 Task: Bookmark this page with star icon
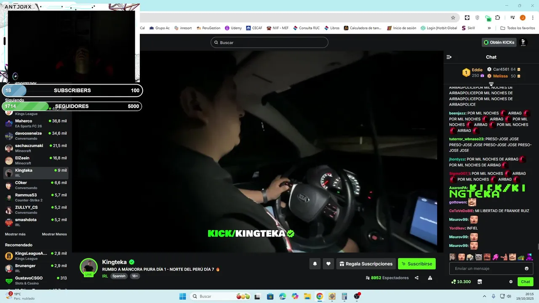(453, 18)
